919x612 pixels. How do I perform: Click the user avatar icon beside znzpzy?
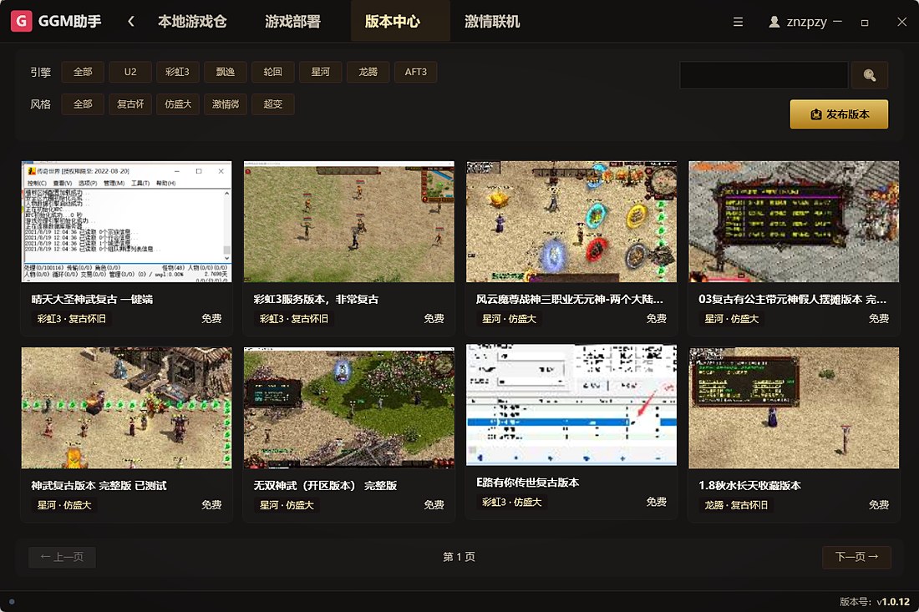pos(774,22)
